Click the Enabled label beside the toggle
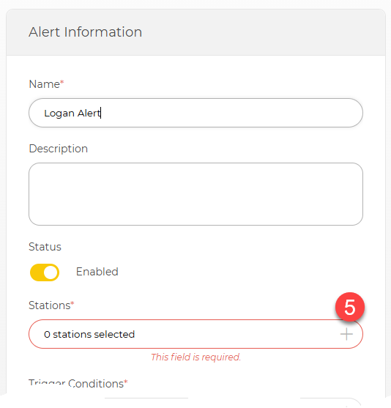The width and height of the screenshot is (391, 408). [97, 272]
